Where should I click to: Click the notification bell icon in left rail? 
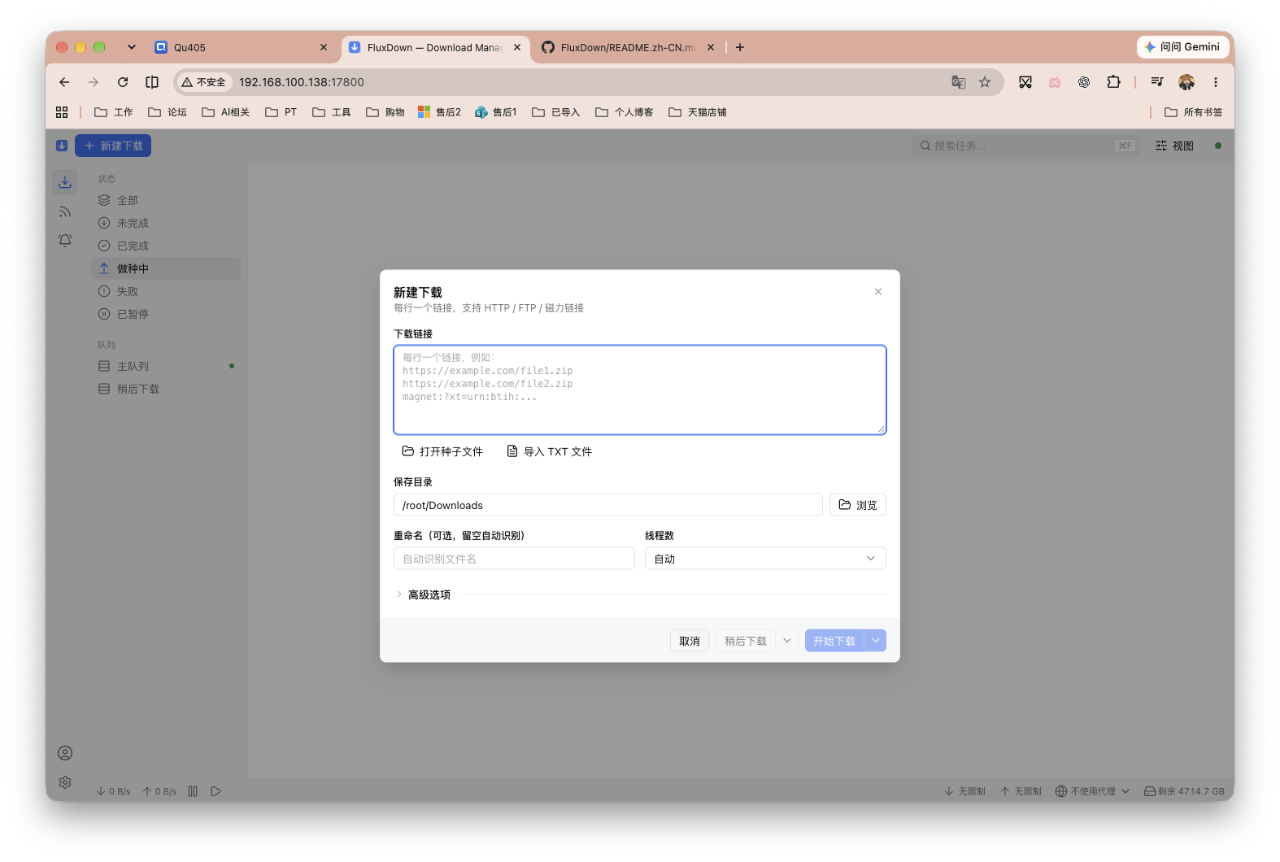[65, 241]
